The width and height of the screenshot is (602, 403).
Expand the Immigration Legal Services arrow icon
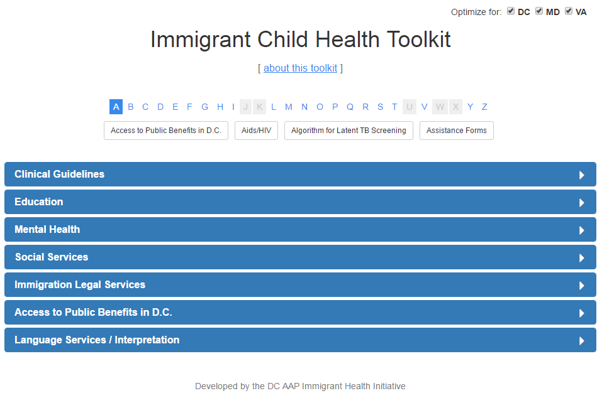582,286
